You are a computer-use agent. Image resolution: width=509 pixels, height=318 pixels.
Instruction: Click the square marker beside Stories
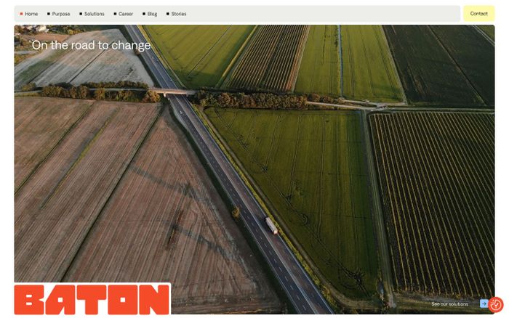pyautogui.click(x=168, y=14)
